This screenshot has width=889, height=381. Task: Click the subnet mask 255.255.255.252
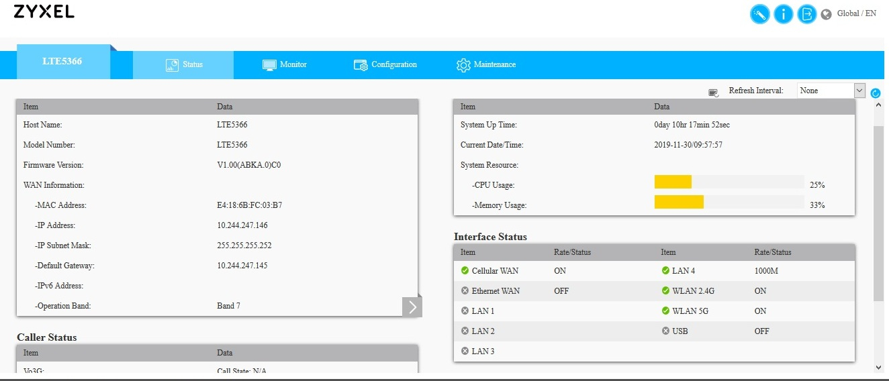click(x=244, y=246)
